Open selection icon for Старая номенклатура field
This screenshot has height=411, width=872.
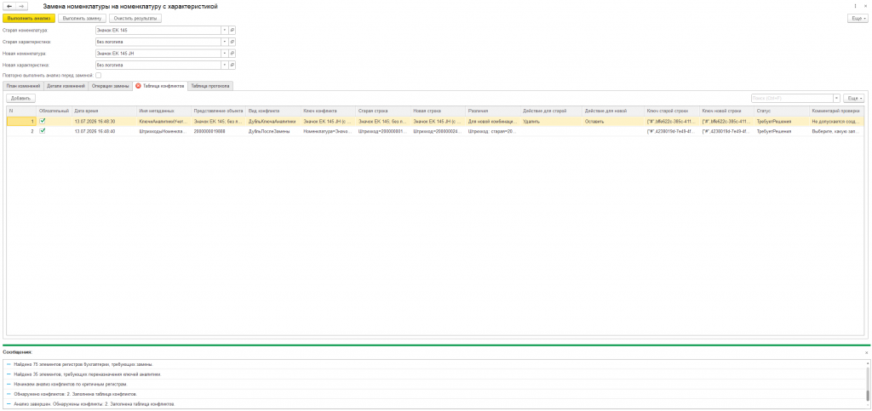232,30
